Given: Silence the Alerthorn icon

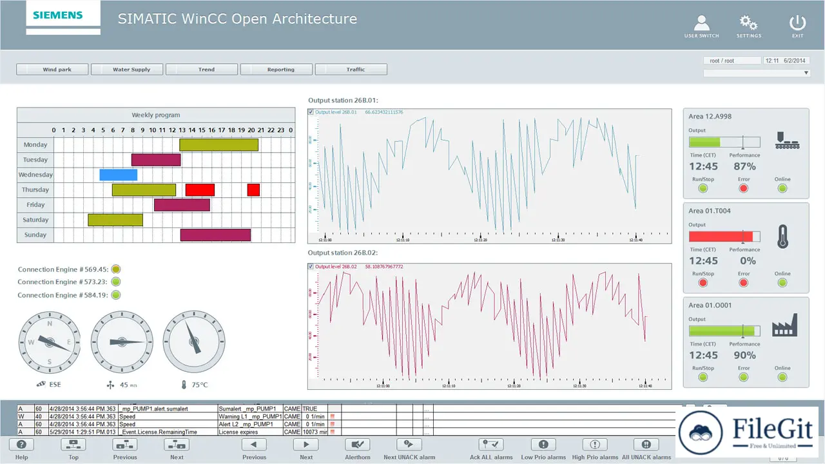Looking at the screenshot, I should pyautogui.click(x=357, y=445).
